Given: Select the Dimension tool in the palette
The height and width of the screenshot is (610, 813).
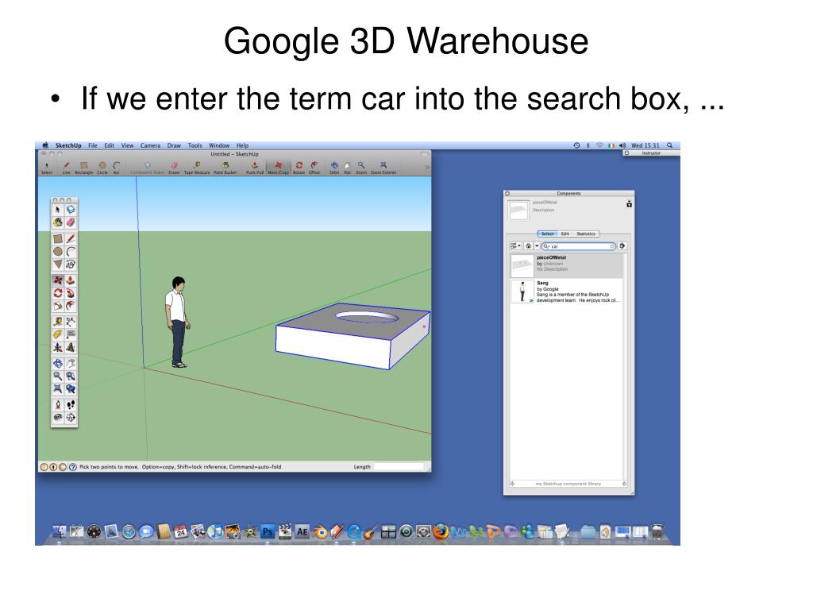Looking at the screenshot, I should (x=71, y=322).
